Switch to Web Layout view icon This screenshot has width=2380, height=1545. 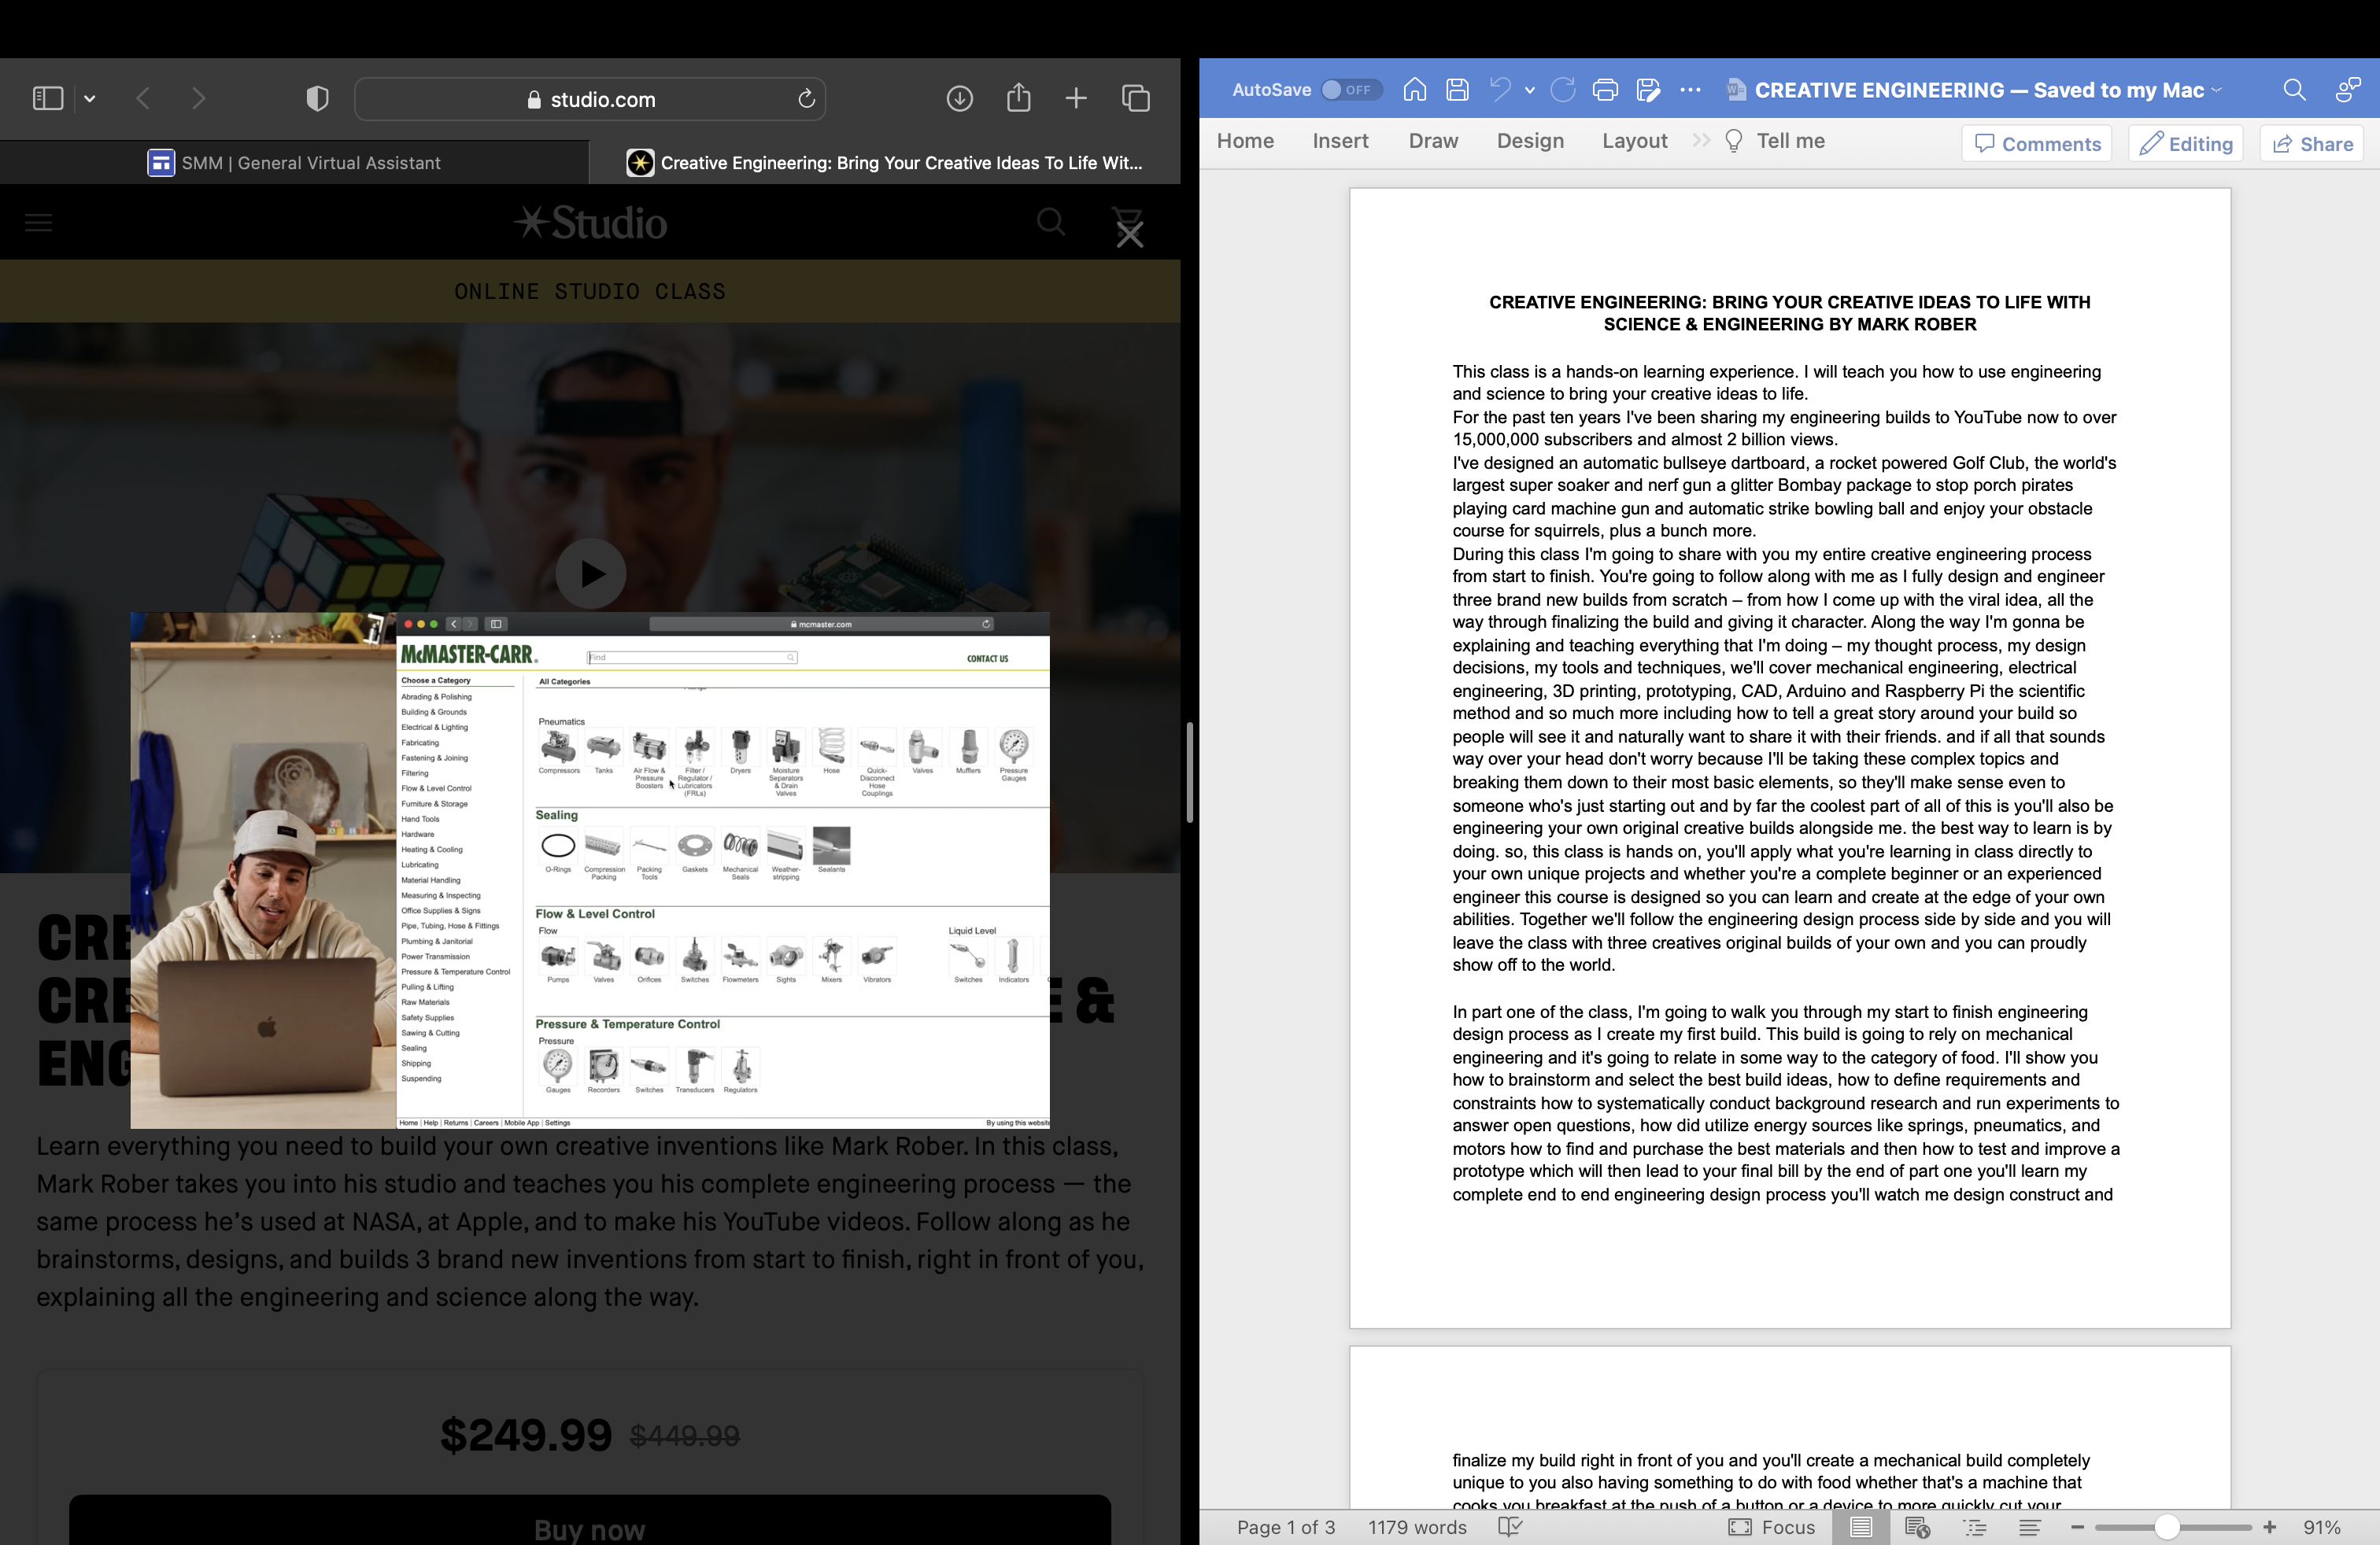click(1917, 1527)
